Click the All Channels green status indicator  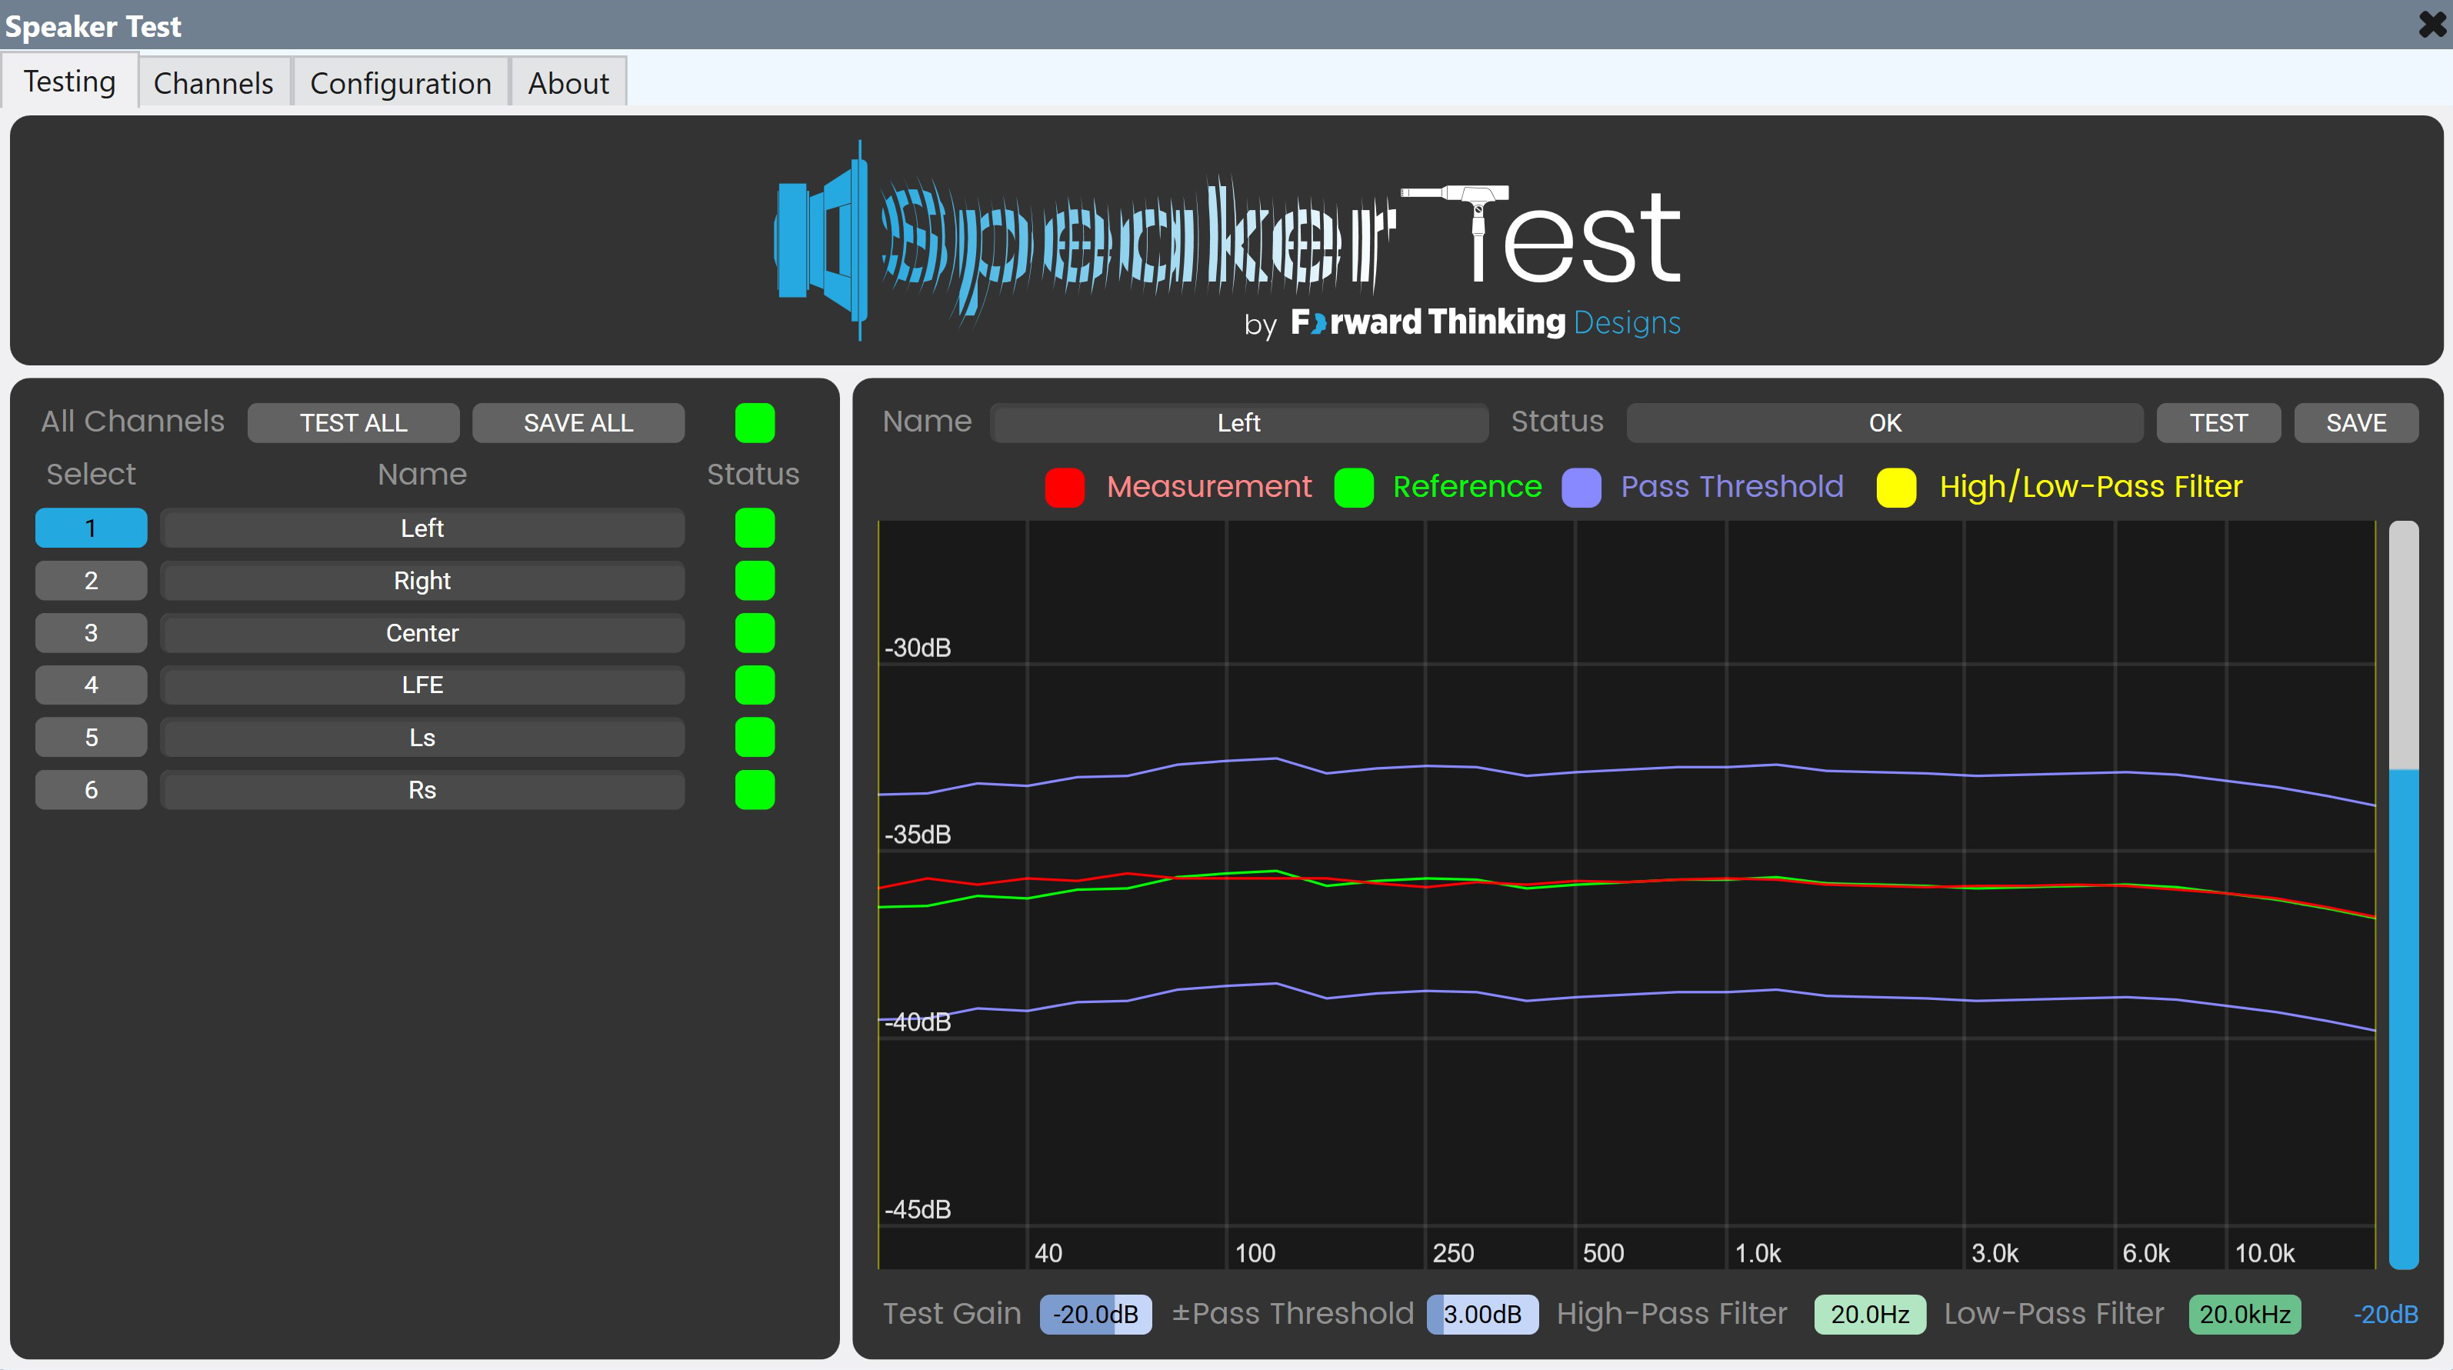tap(755, 423)
